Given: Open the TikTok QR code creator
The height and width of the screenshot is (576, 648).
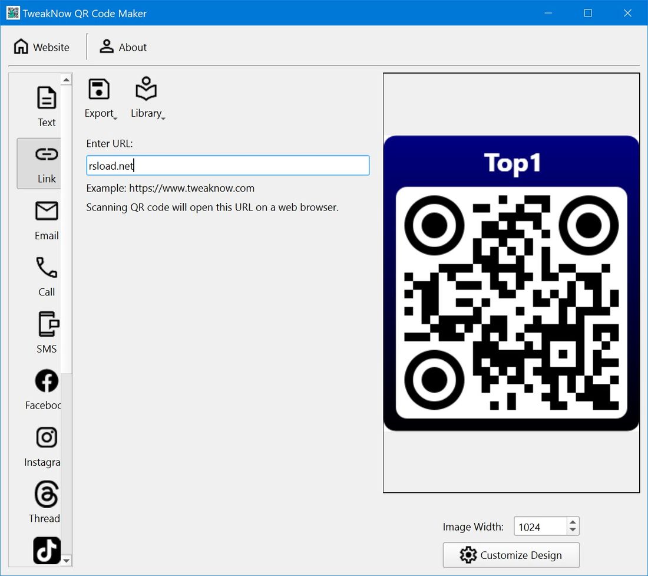Looking at the screenshot, I should (x=47, y=550).
